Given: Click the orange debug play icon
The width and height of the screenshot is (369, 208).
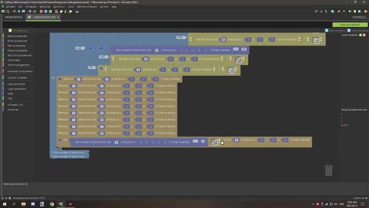Looking at the screenshot, I should [366, 12].
